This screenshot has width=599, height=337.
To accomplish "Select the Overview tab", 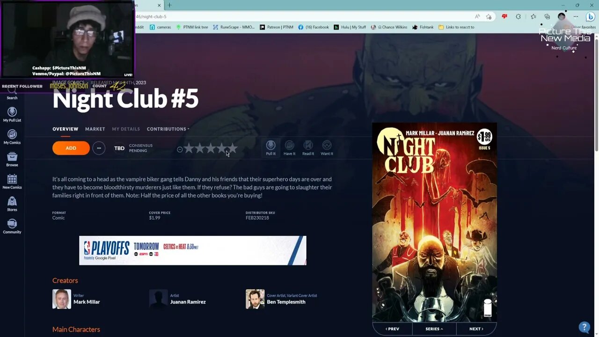I will point(65,129).
